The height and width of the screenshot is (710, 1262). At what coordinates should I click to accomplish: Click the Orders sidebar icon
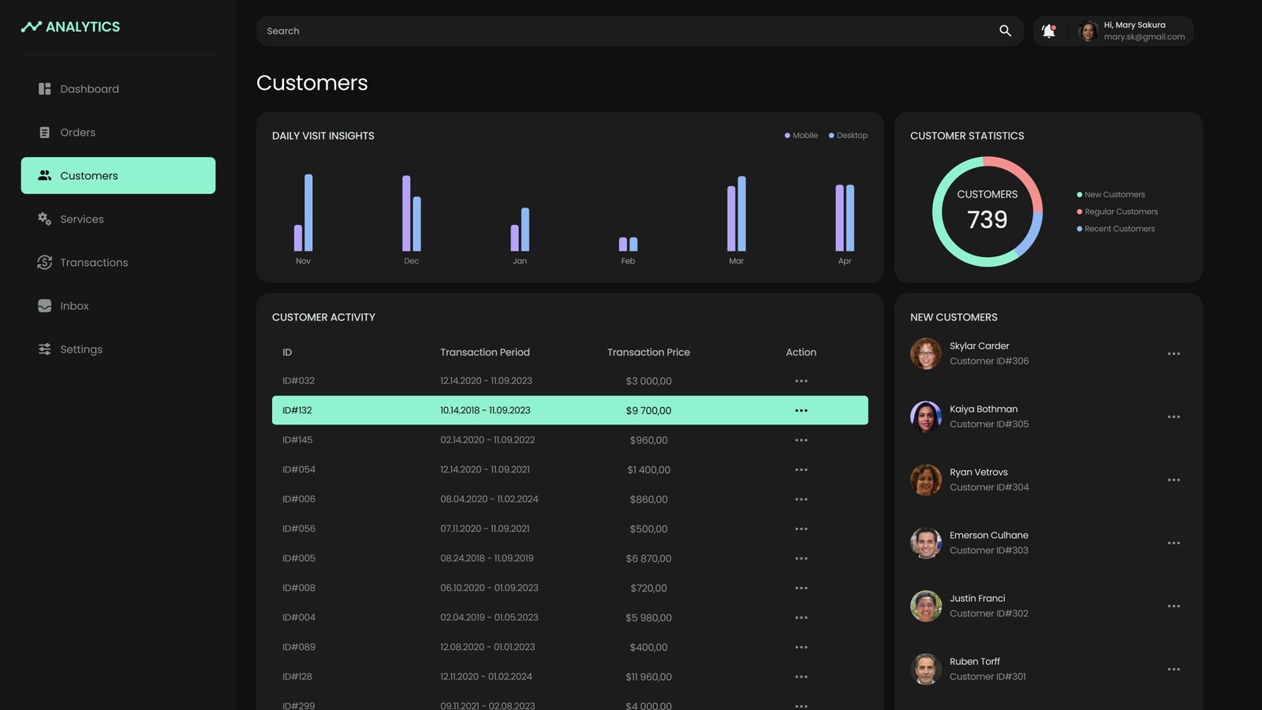pyautogui.click(x=45, y=133)
